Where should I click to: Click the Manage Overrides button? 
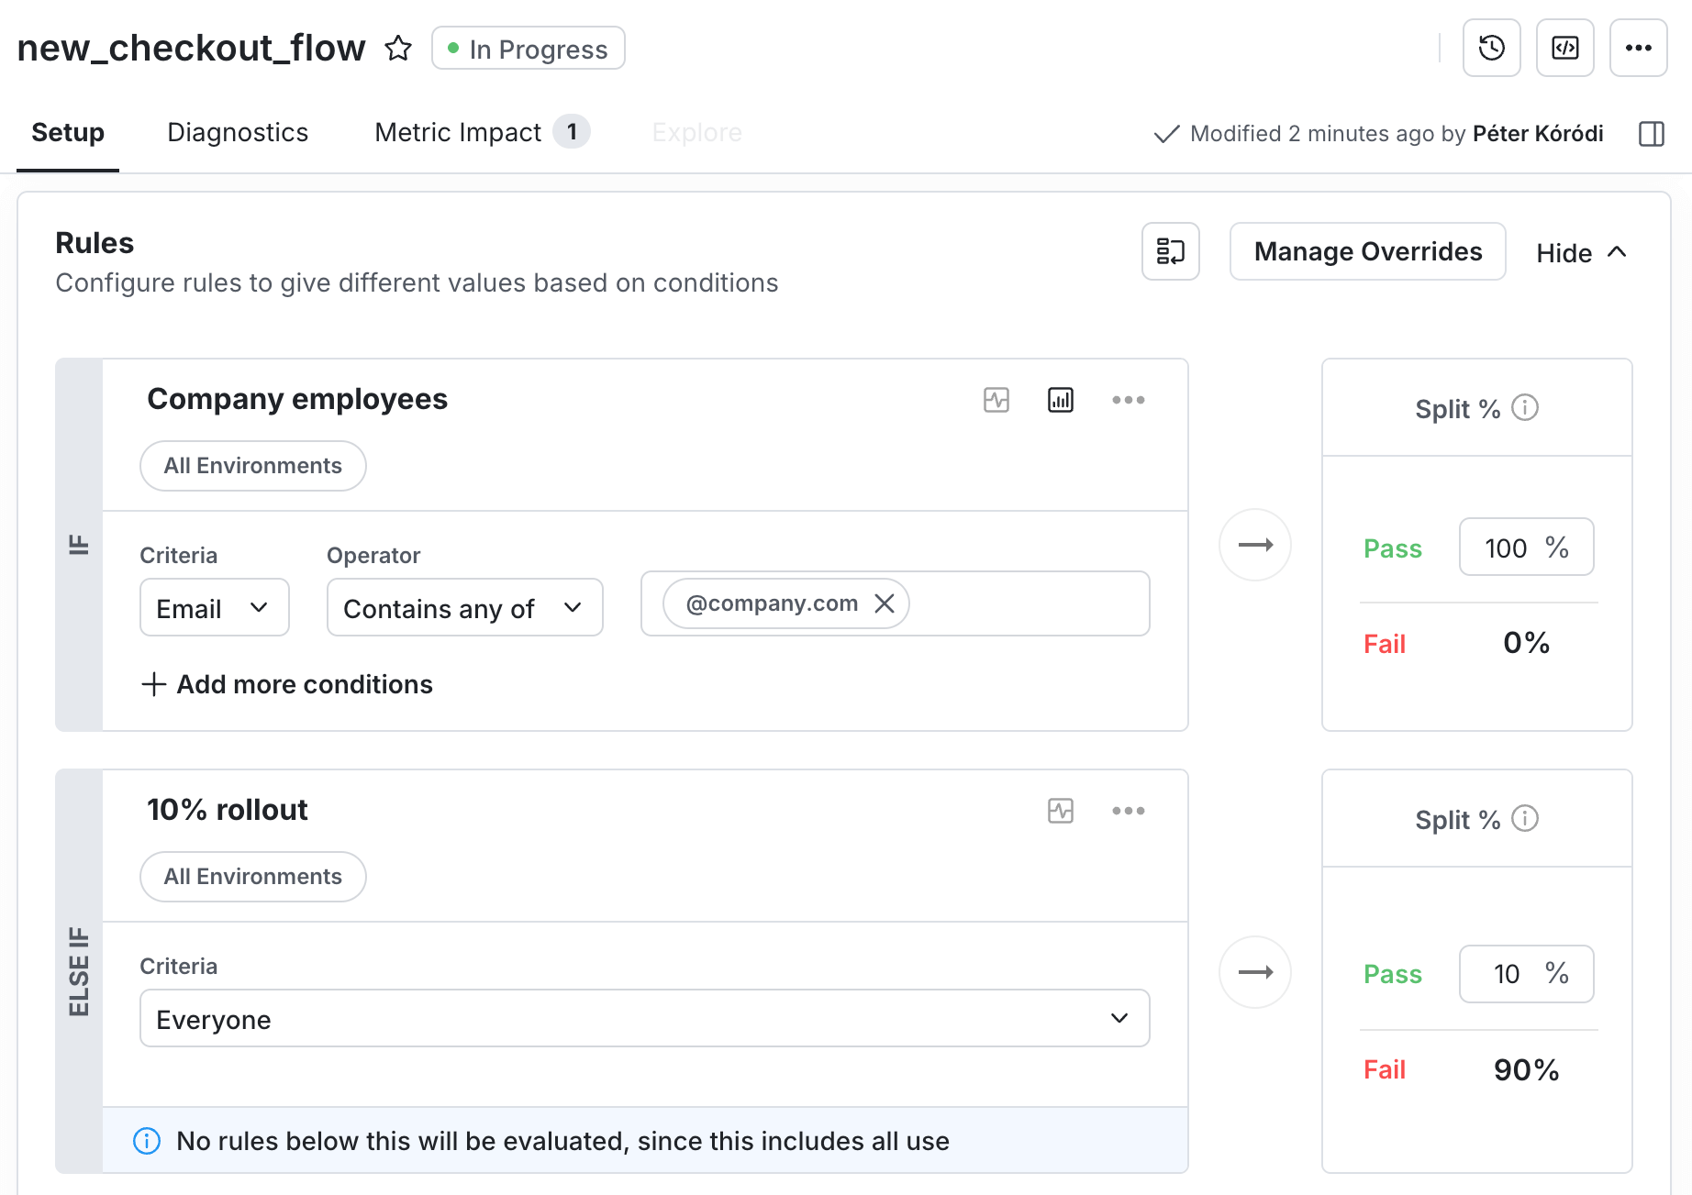(1366, 251)
